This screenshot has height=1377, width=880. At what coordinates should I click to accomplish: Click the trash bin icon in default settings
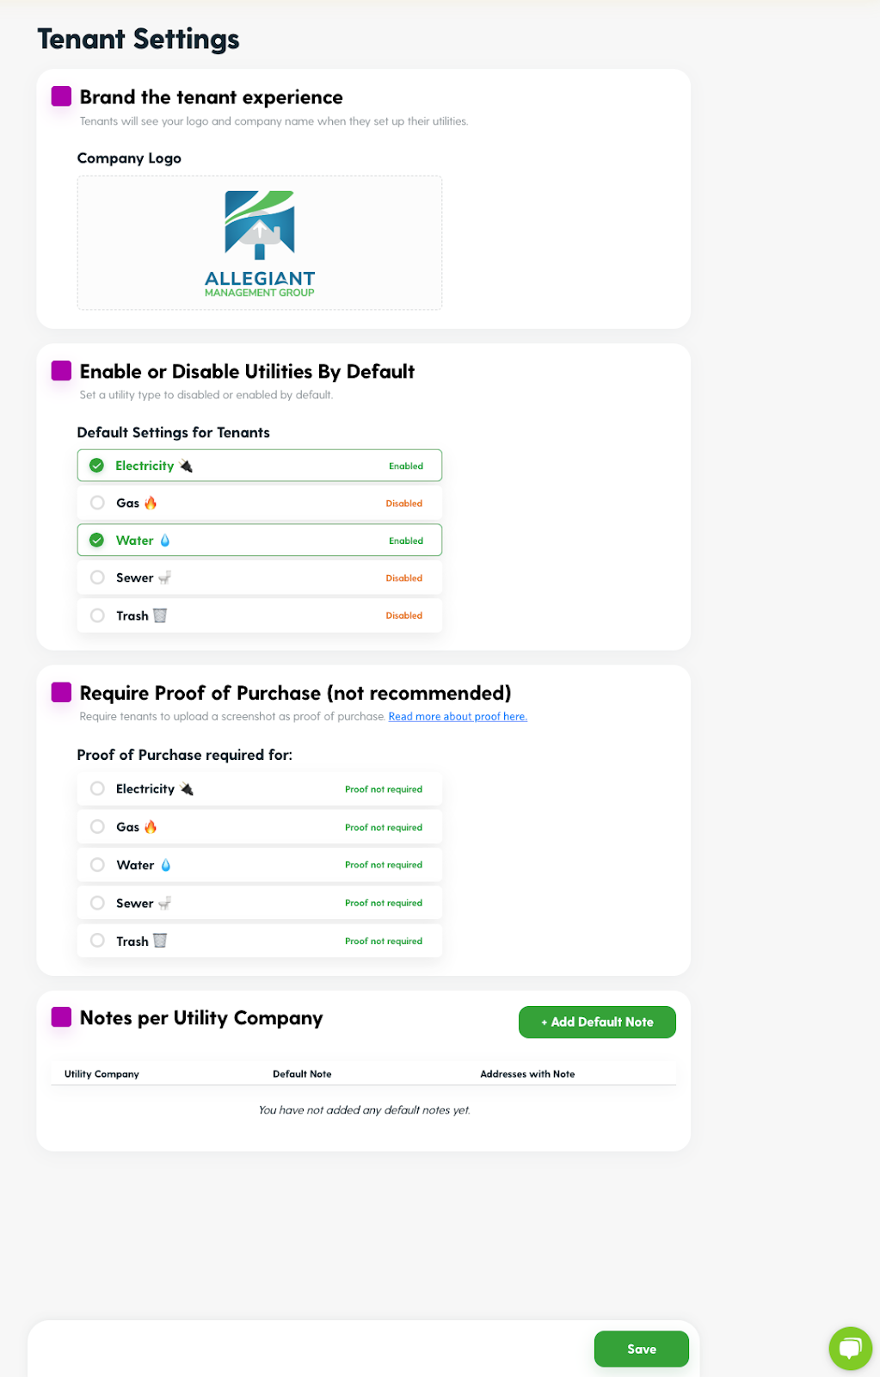[160, 615]
